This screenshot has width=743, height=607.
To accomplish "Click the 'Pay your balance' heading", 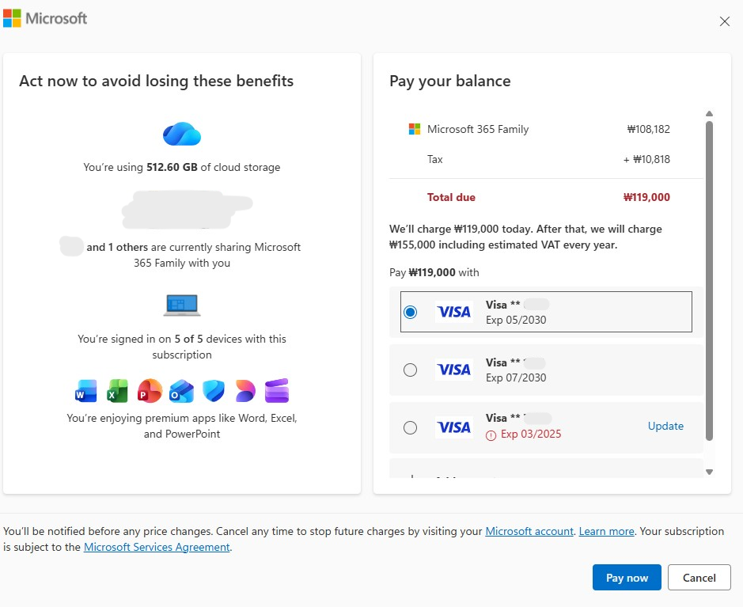I will pyautogui.click(x=450, y=81).
